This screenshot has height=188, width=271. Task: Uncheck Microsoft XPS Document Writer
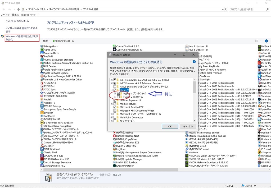[115, 111]
